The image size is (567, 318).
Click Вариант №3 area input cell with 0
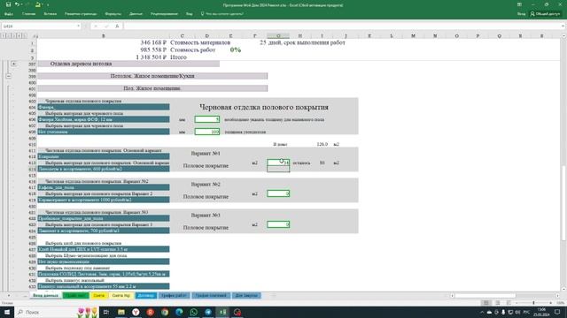coord(278,224)
